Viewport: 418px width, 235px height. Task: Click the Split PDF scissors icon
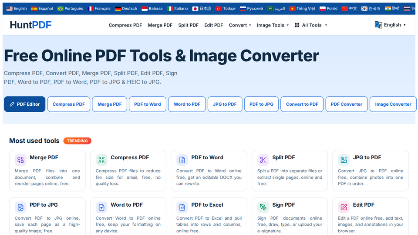[x=263, y=160]
